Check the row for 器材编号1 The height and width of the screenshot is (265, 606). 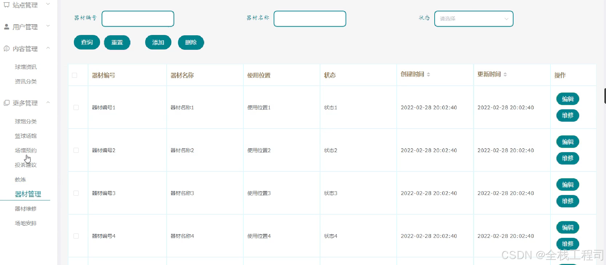(76, 107)
